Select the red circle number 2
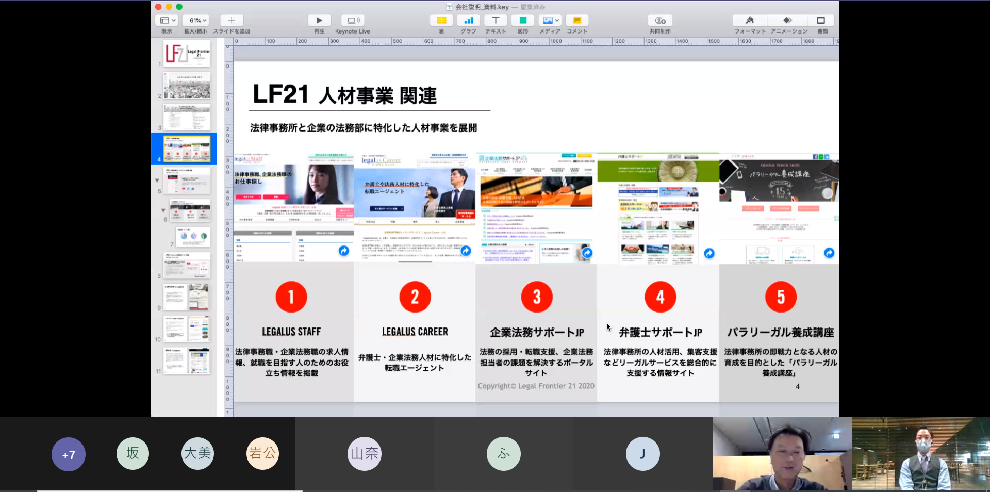Image resolution: width=990 pixels, height=492 pixels. pyautogui.click(x=415, y=297)
